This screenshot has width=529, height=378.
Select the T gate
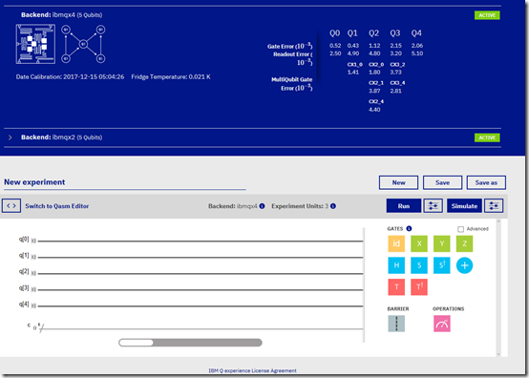396,287
